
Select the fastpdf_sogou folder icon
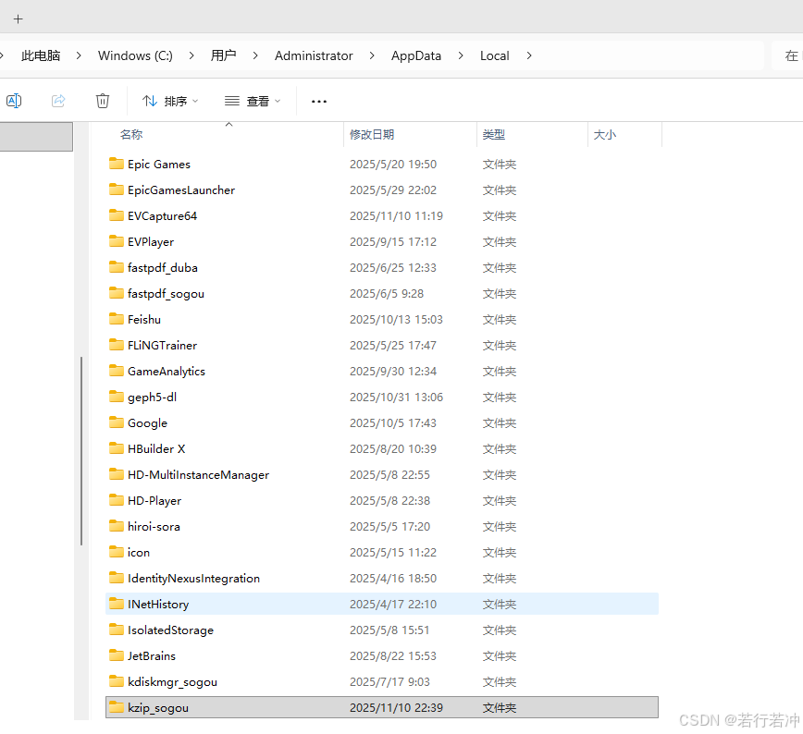pyautogui.click(x=117, y=293)
